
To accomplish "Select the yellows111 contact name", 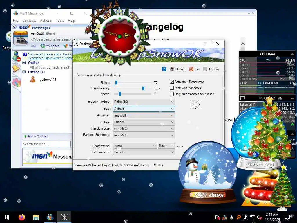I will coord(48,80).
